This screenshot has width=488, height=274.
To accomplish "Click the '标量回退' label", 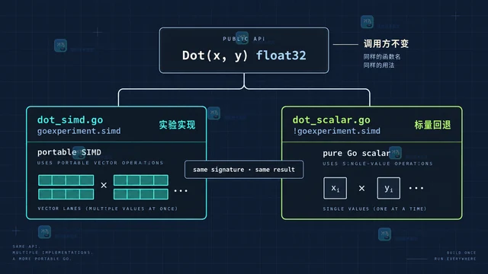I will [x=432, y=125].
